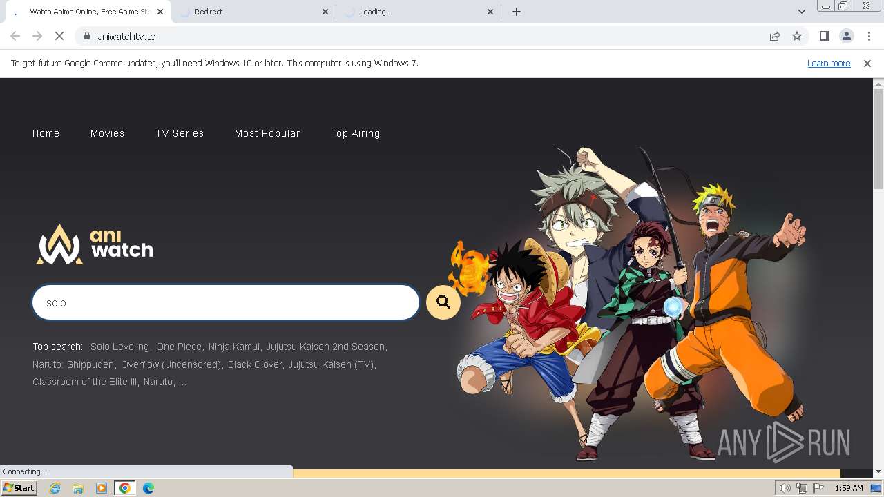Open Most Popular in site navigation
The width and height of the screenshot is (884, 497).
[x=267, y=133]
